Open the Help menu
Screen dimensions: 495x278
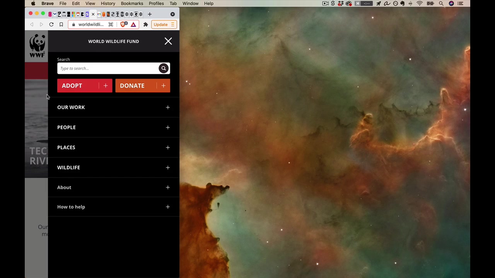208,3
